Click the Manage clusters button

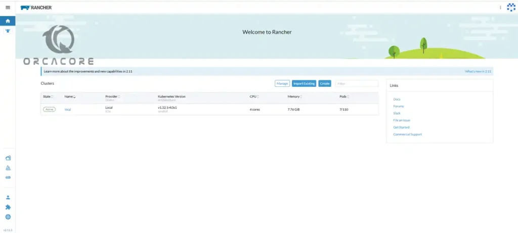pos(282,83)
